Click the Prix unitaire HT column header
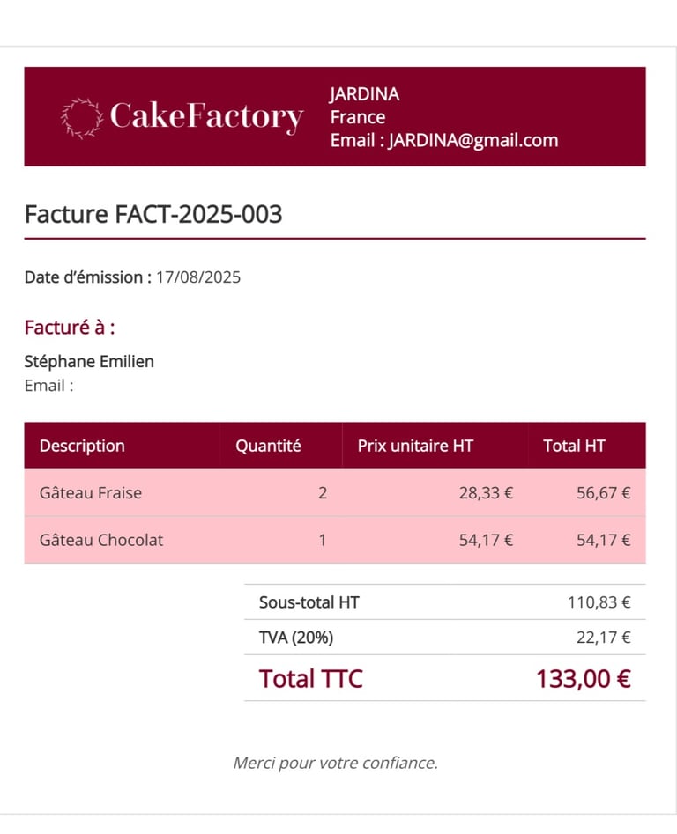Image resolution: width=677 pixels, height=834 pixels. tap(415, 446)
